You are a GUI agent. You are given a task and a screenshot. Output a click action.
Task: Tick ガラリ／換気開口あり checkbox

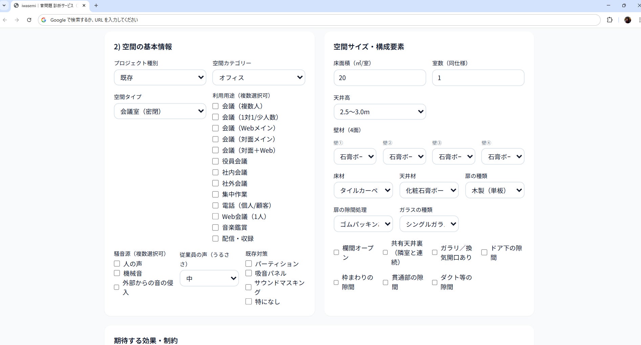(435, 252)
